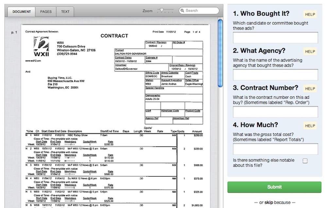Click the document vertical scrollbar thumb
The width and height of the screenshot is (327, 208).
pyautogui.click(x=220, y=53)
